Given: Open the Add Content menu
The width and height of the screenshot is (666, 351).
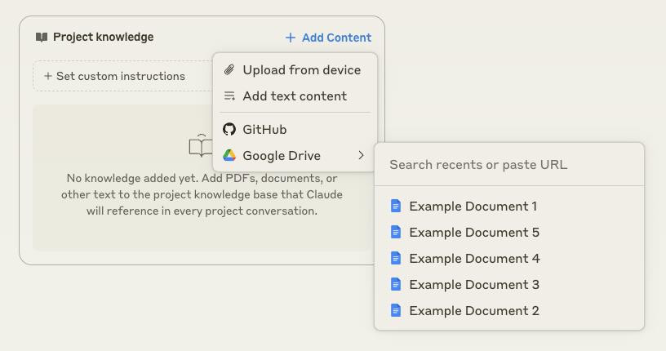Looking at the screenshot, I should point(328,38).
